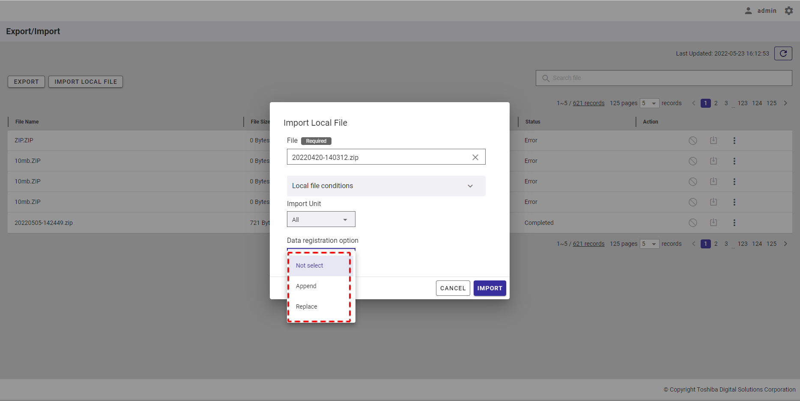
Task: Clear the selected file with X icon
Action: coord(475,157)
